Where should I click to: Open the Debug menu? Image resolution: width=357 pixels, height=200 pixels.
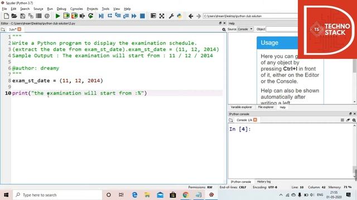coord(61,9)
